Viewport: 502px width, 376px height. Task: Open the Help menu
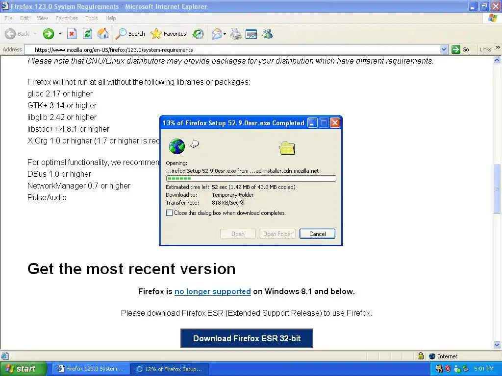click(x=110, y=18)
